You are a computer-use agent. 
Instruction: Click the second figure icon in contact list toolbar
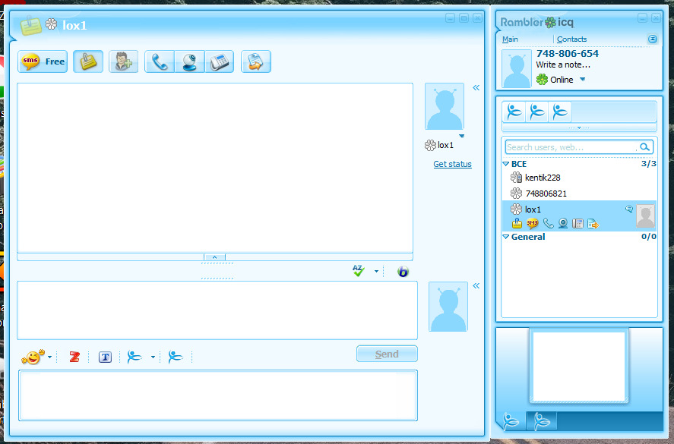[537, 112]
